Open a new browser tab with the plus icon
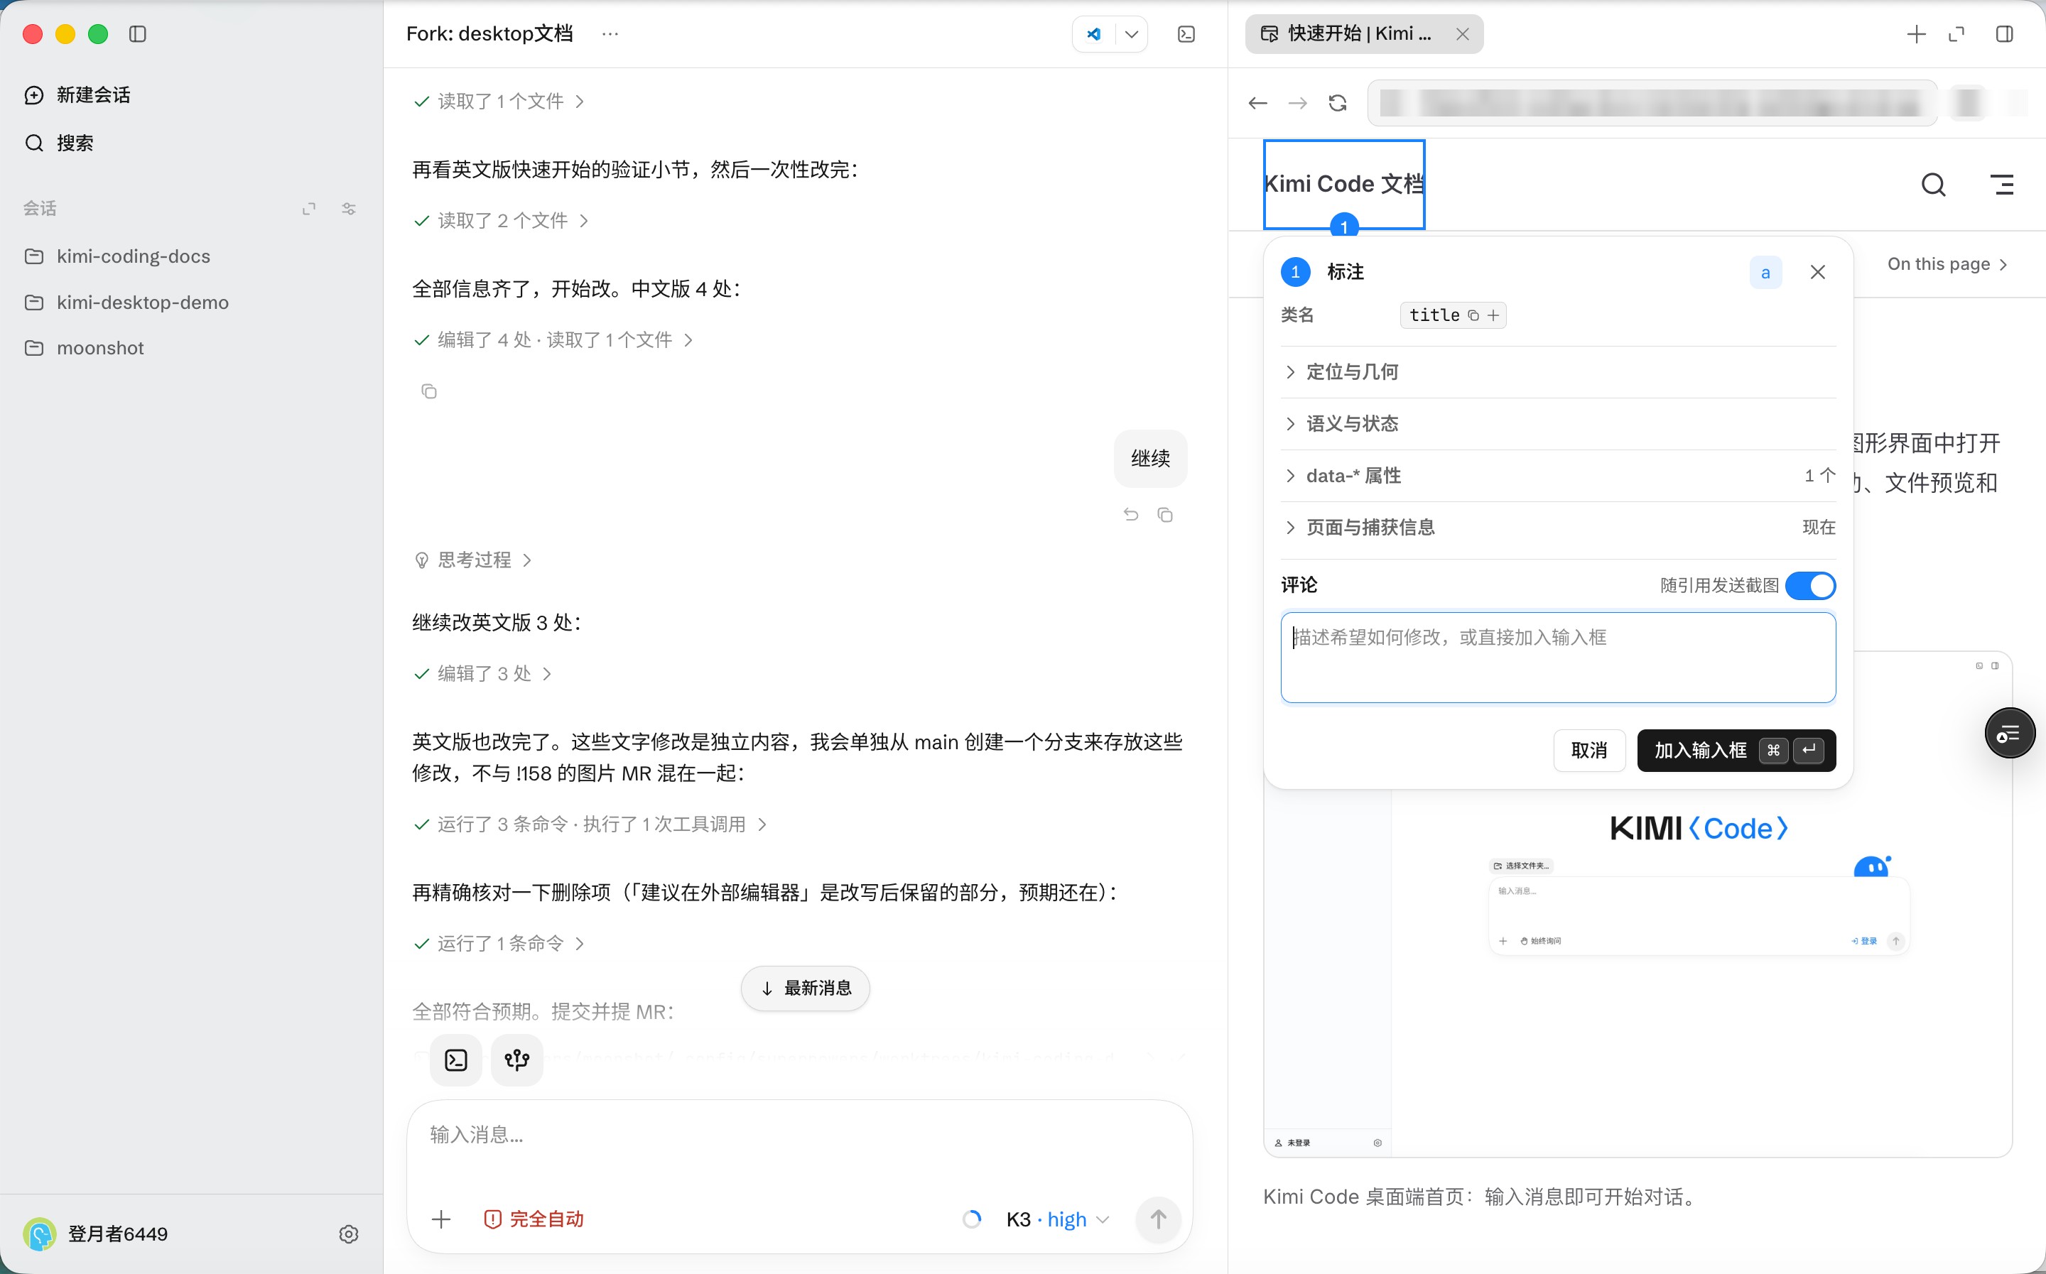The image size is (2046, 1274). (1916, 35)
